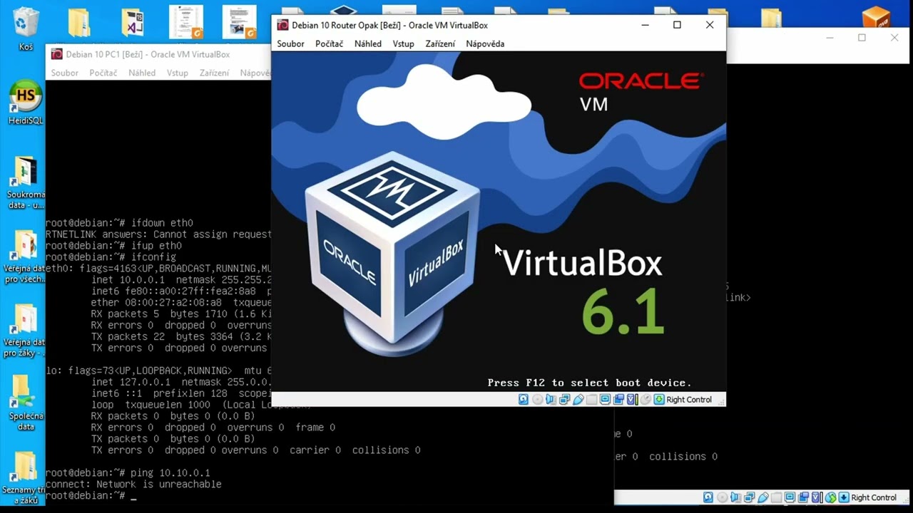
Task: Minimize the rear right VM window
Action: 830,38
